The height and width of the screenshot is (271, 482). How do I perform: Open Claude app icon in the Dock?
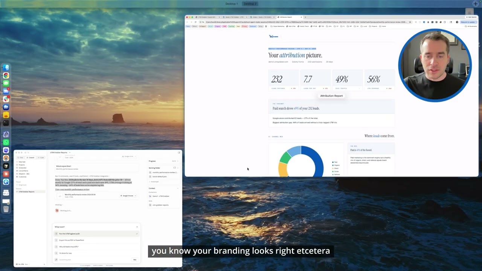[6, 174]
